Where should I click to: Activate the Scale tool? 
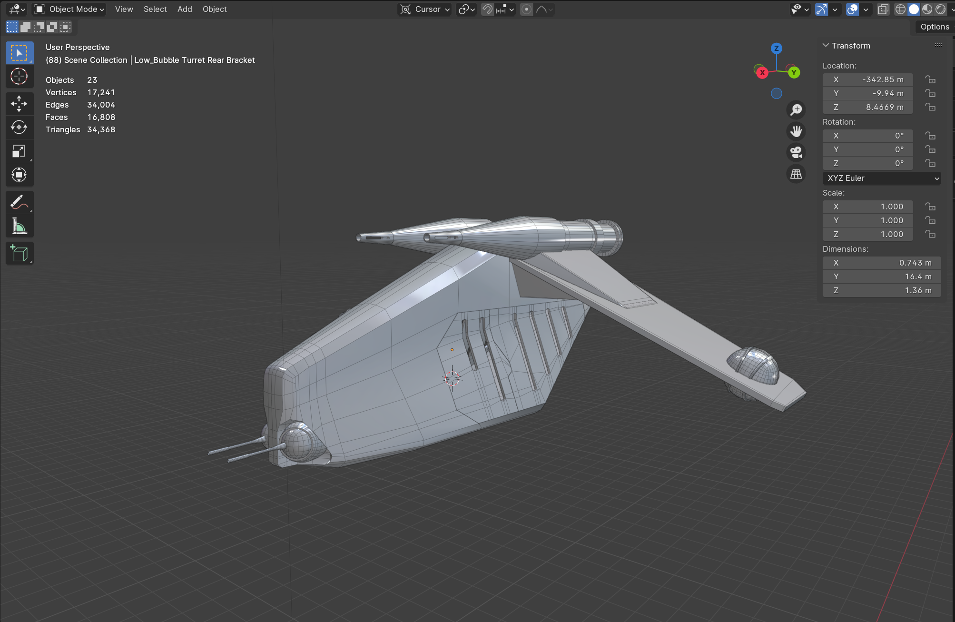coord(20,151)
